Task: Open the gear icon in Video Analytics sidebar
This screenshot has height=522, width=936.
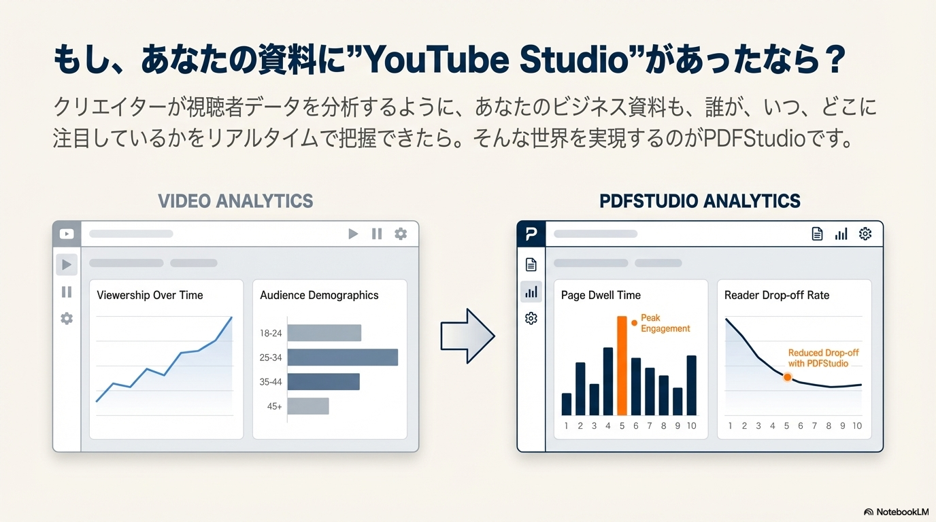Action: pyautogui.click(x=67, y=318)
